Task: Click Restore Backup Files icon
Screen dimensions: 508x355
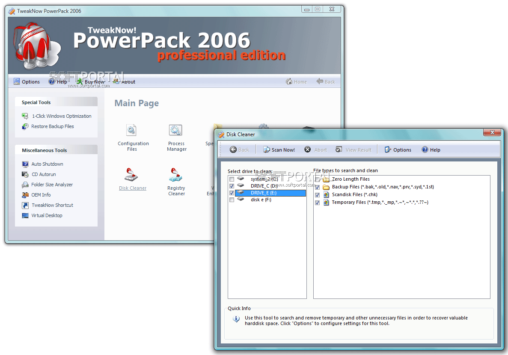Action: [x=25, y=126]
